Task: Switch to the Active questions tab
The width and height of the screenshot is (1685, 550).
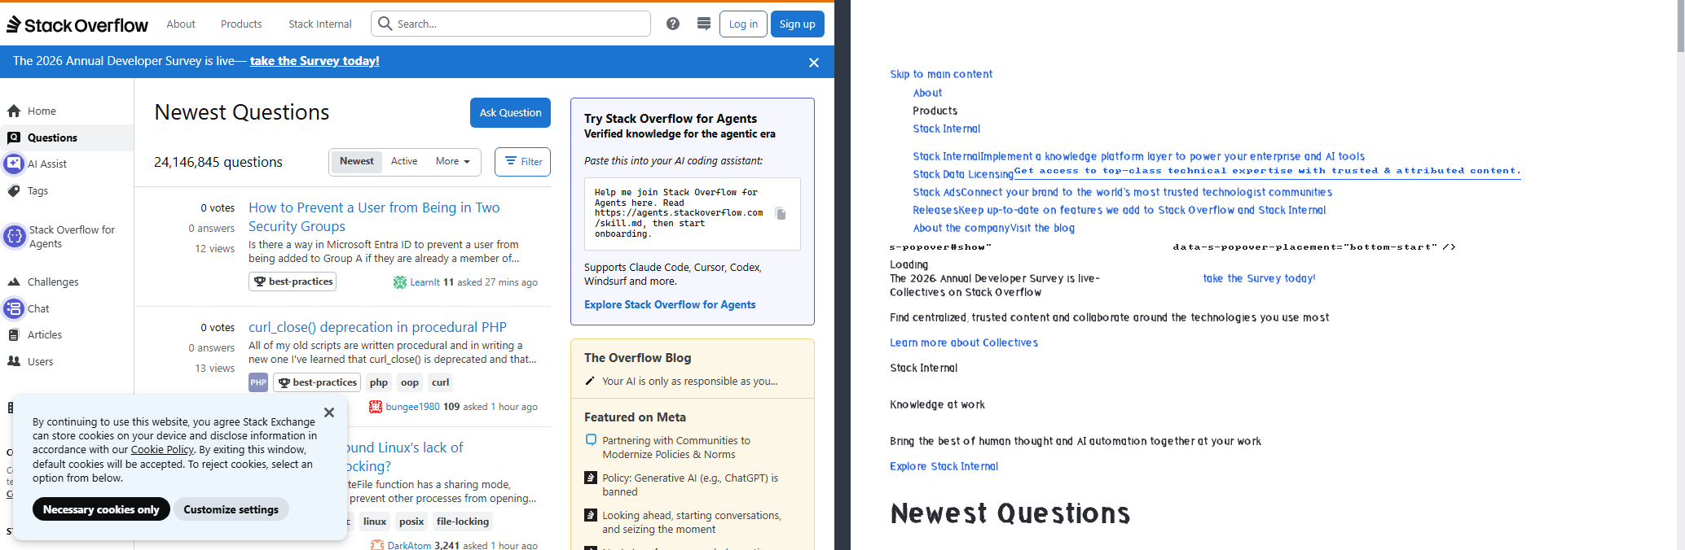Action: click(404, 161)
